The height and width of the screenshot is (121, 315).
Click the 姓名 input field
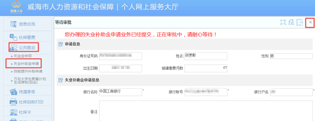(206, 56)
